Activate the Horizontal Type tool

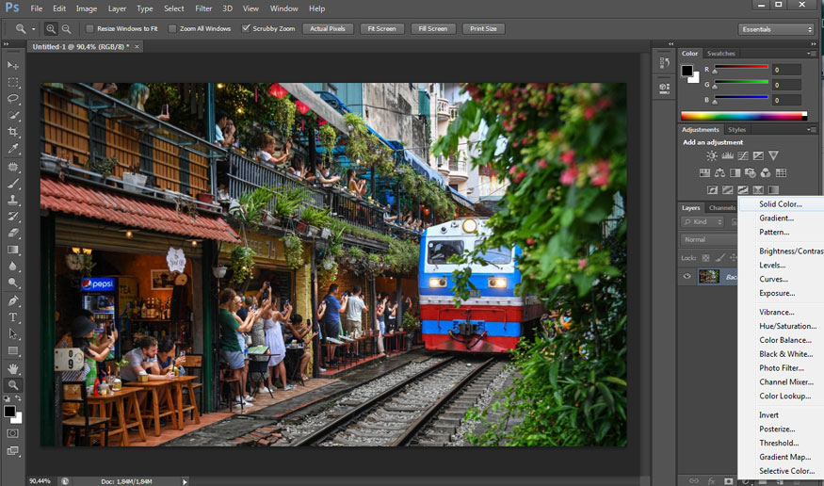(x=13, y=317)
